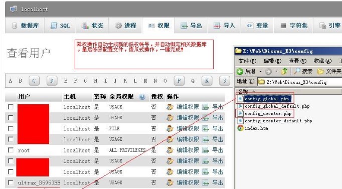Click the Up folder icon in Explorer

[x=284, y=71]
